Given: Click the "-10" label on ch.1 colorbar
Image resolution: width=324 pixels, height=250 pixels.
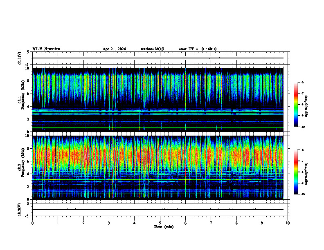Looking at the screenshot, I should (302, 127).
